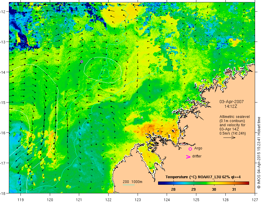261x202 pixels.
Task: Click the latitude axis label '-13'
Action: (x=3, y=42)
